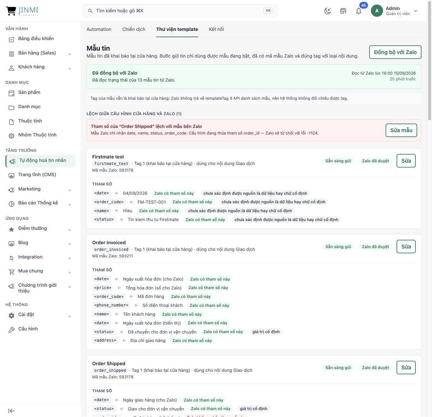Viewport: 432px width, 417px height.
Task: Click Trang tĩnh (CMS) icon
Action: tap(11, 175)
